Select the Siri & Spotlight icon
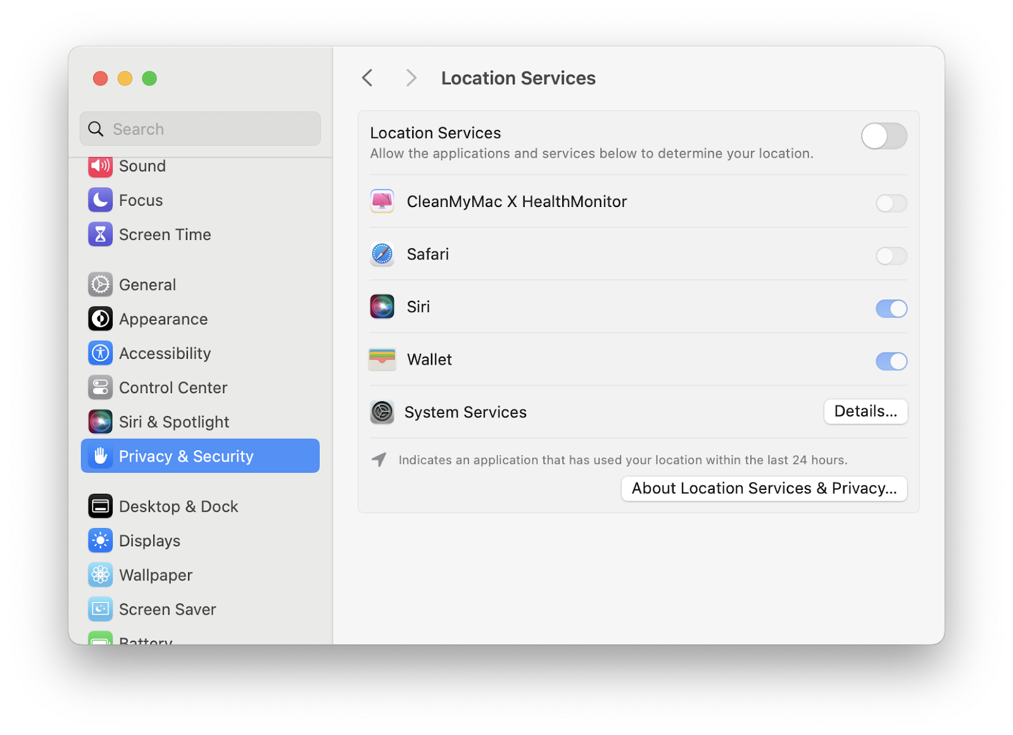 (x=100, y=422)
